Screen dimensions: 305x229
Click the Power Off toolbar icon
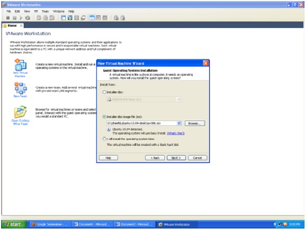coord(8,18)
